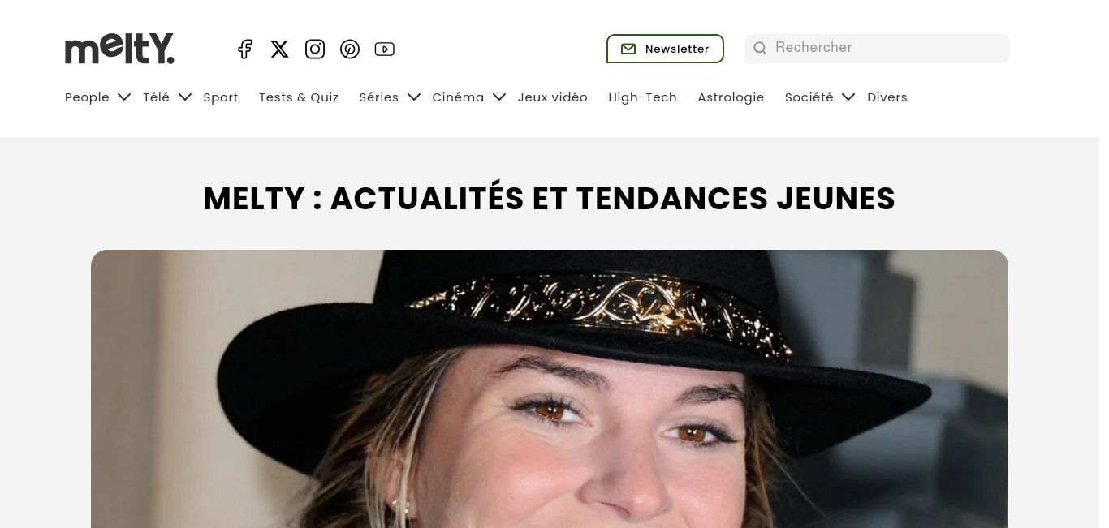This screenshot has height=528, width=1109.
Task: Click the melty logo
Action: tap(120, 49)
